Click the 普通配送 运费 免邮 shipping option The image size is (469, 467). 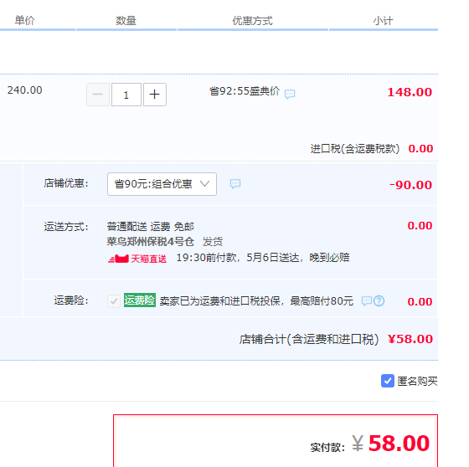point(151,227)
